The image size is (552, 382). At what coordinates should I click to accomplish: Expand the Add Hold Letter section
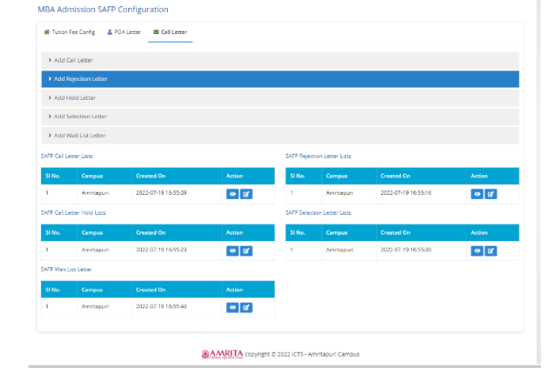[x=74, y=97]
